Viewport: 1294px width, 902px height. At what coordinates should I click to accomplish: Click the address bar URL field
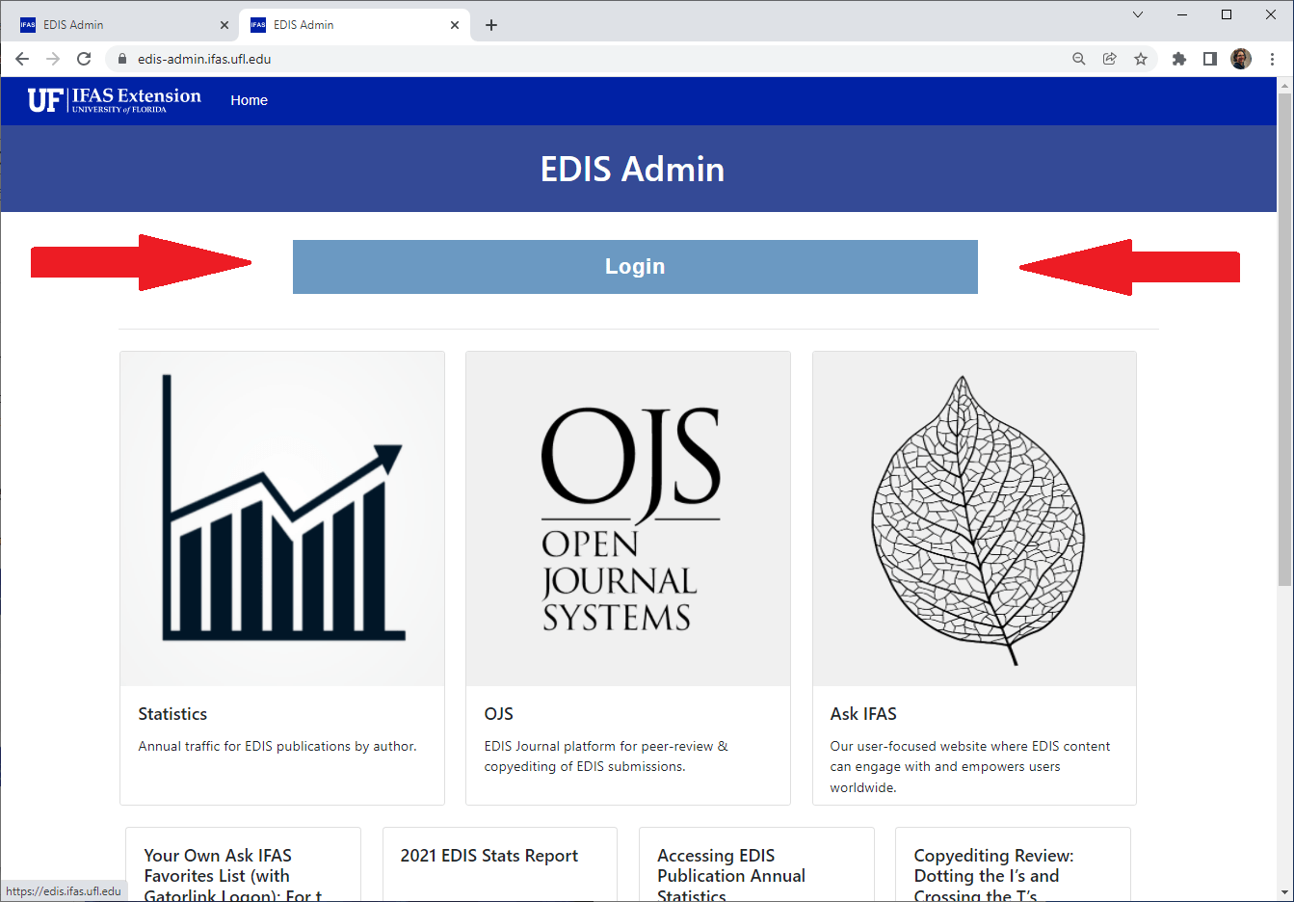tap(578, 59)
